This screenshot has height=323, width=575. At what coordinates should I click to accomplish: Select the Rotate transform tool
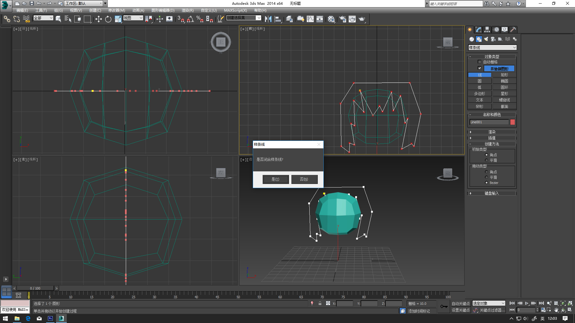coord(108,19)
